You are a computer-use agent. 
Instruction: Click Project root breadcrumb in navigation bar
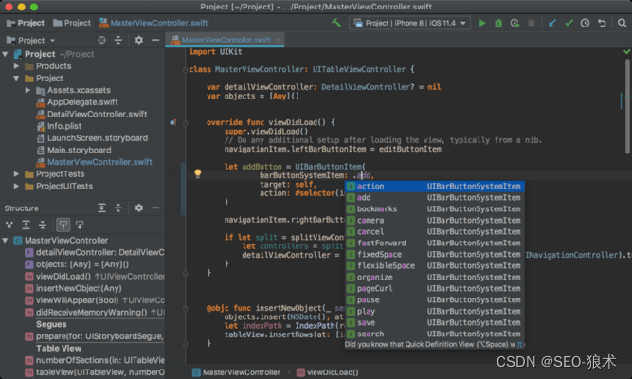[x=25, y=23]
